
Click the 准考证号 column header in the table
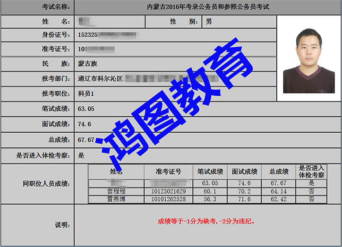(168, 171)
